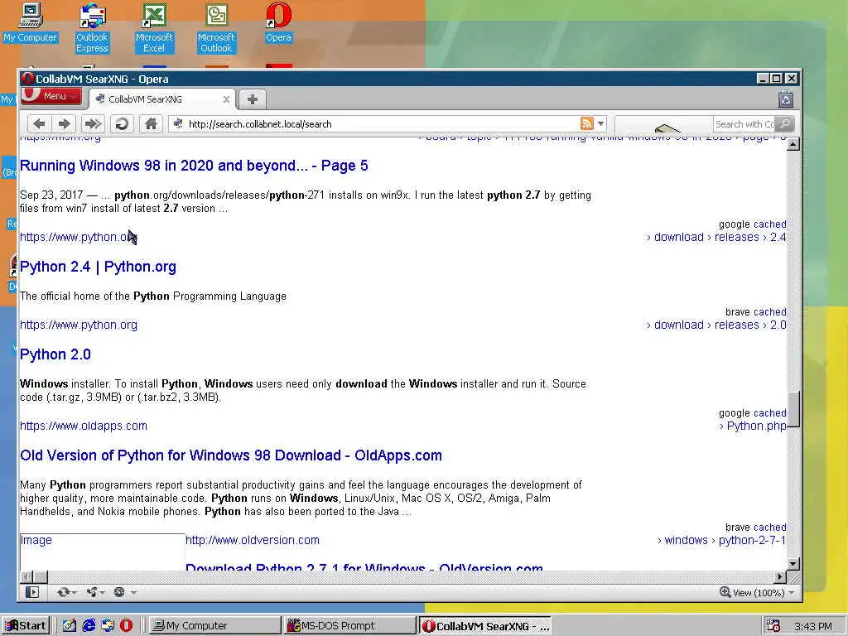This screenshot has height=636, width=848.
Task: Go back to the previous page
Action: (39, 124)
